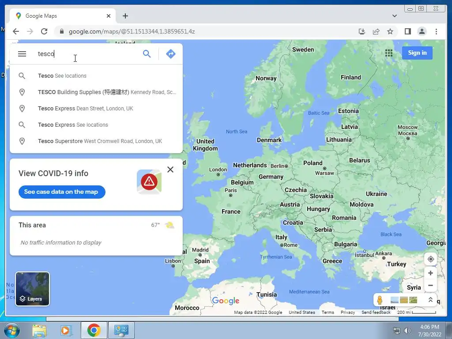
Task: Go back with the browser back arrow
Action: coord(16,31)
